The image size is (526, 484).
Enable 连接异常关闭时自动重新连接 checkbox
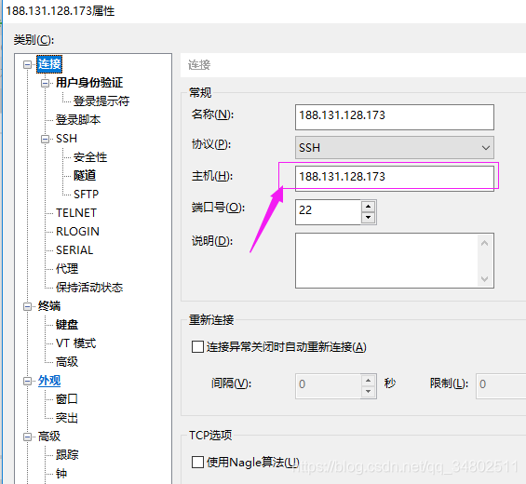pyautogui.click(x=197, y=347)
